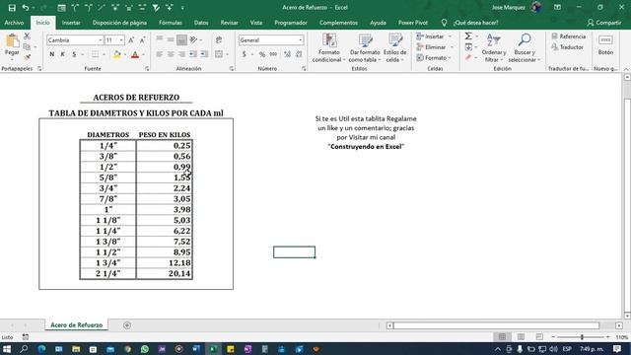Switch to the Insertar tab

[x=71, y=23]
